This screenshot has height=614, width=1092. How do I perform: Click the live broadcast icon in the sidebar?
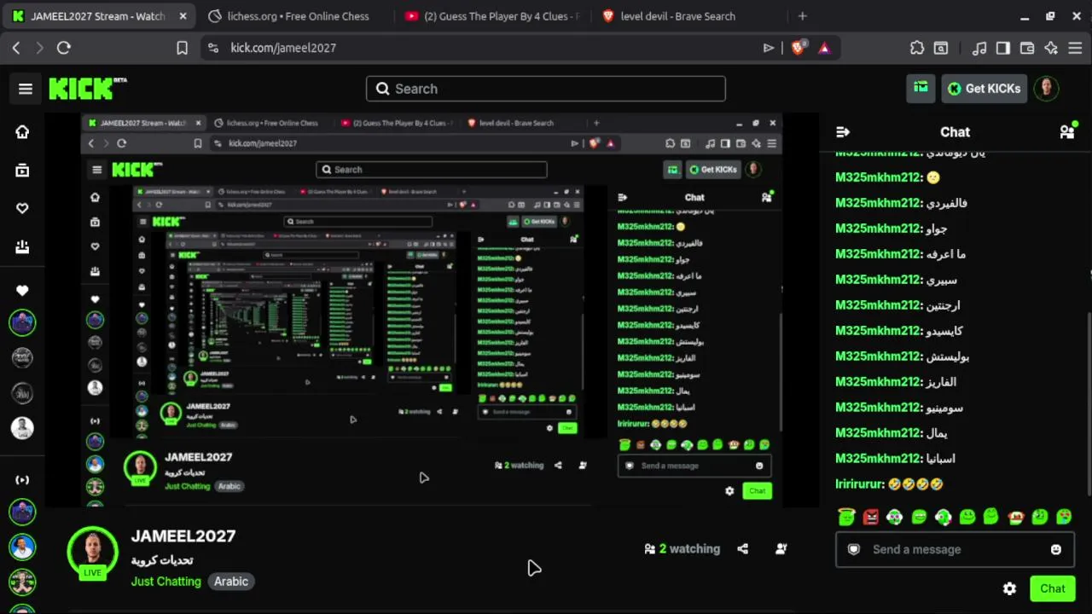22,480
